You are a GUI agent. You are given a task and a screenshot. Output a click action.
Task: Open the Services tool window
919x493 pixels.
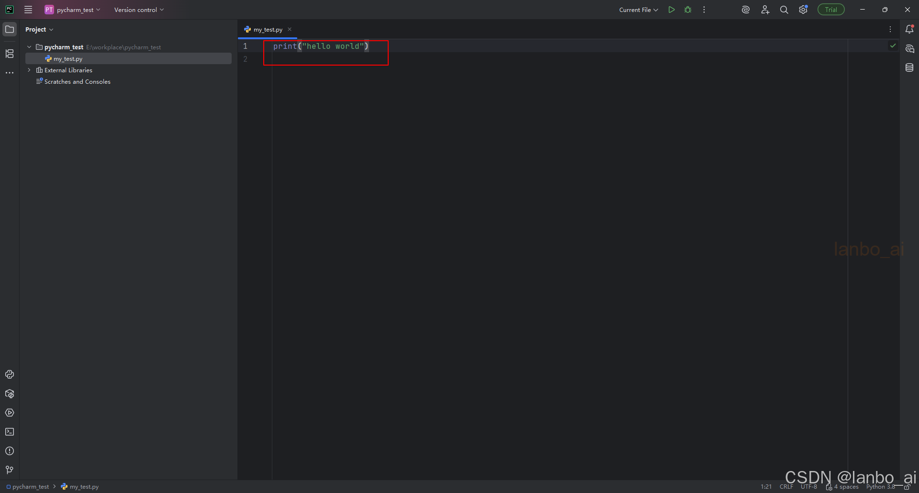(10, 413)
